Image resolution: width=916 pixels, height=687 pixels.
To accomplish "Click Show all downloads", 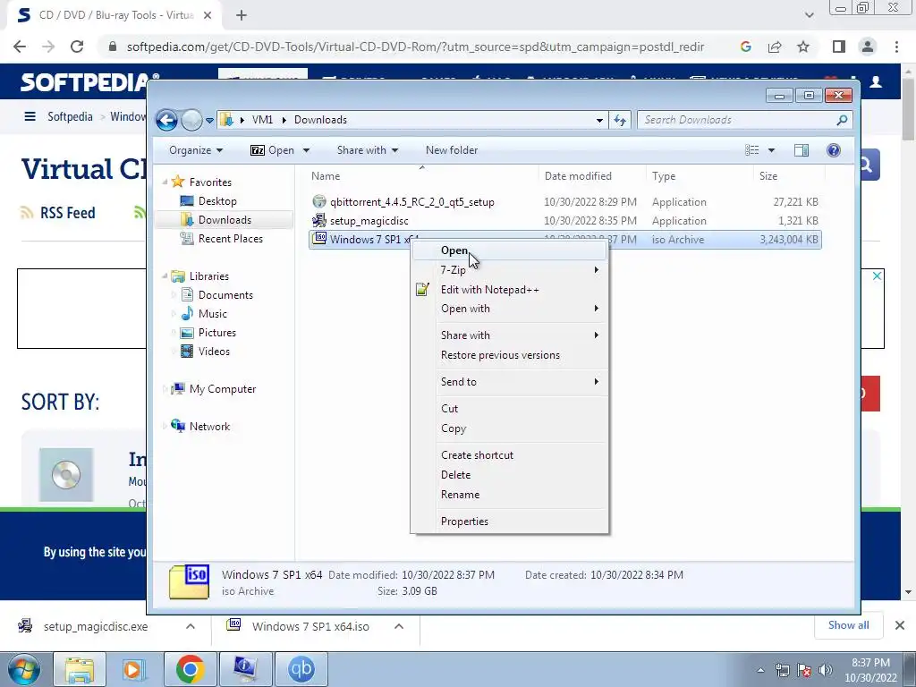I will point(848,625).
